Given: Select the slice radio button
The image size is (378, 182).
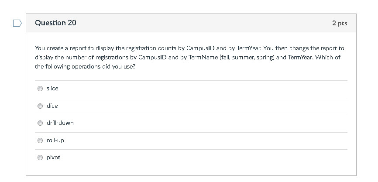Looking at the screenshot, I should 40,89.
